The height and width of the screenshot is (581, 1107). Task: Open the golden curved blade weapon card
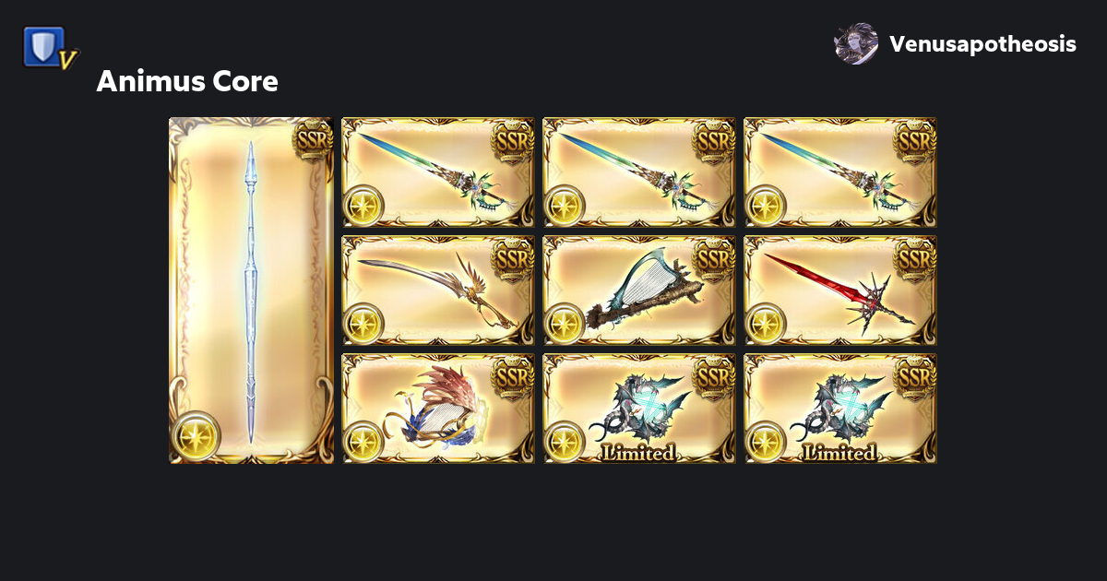click(438, 290)
